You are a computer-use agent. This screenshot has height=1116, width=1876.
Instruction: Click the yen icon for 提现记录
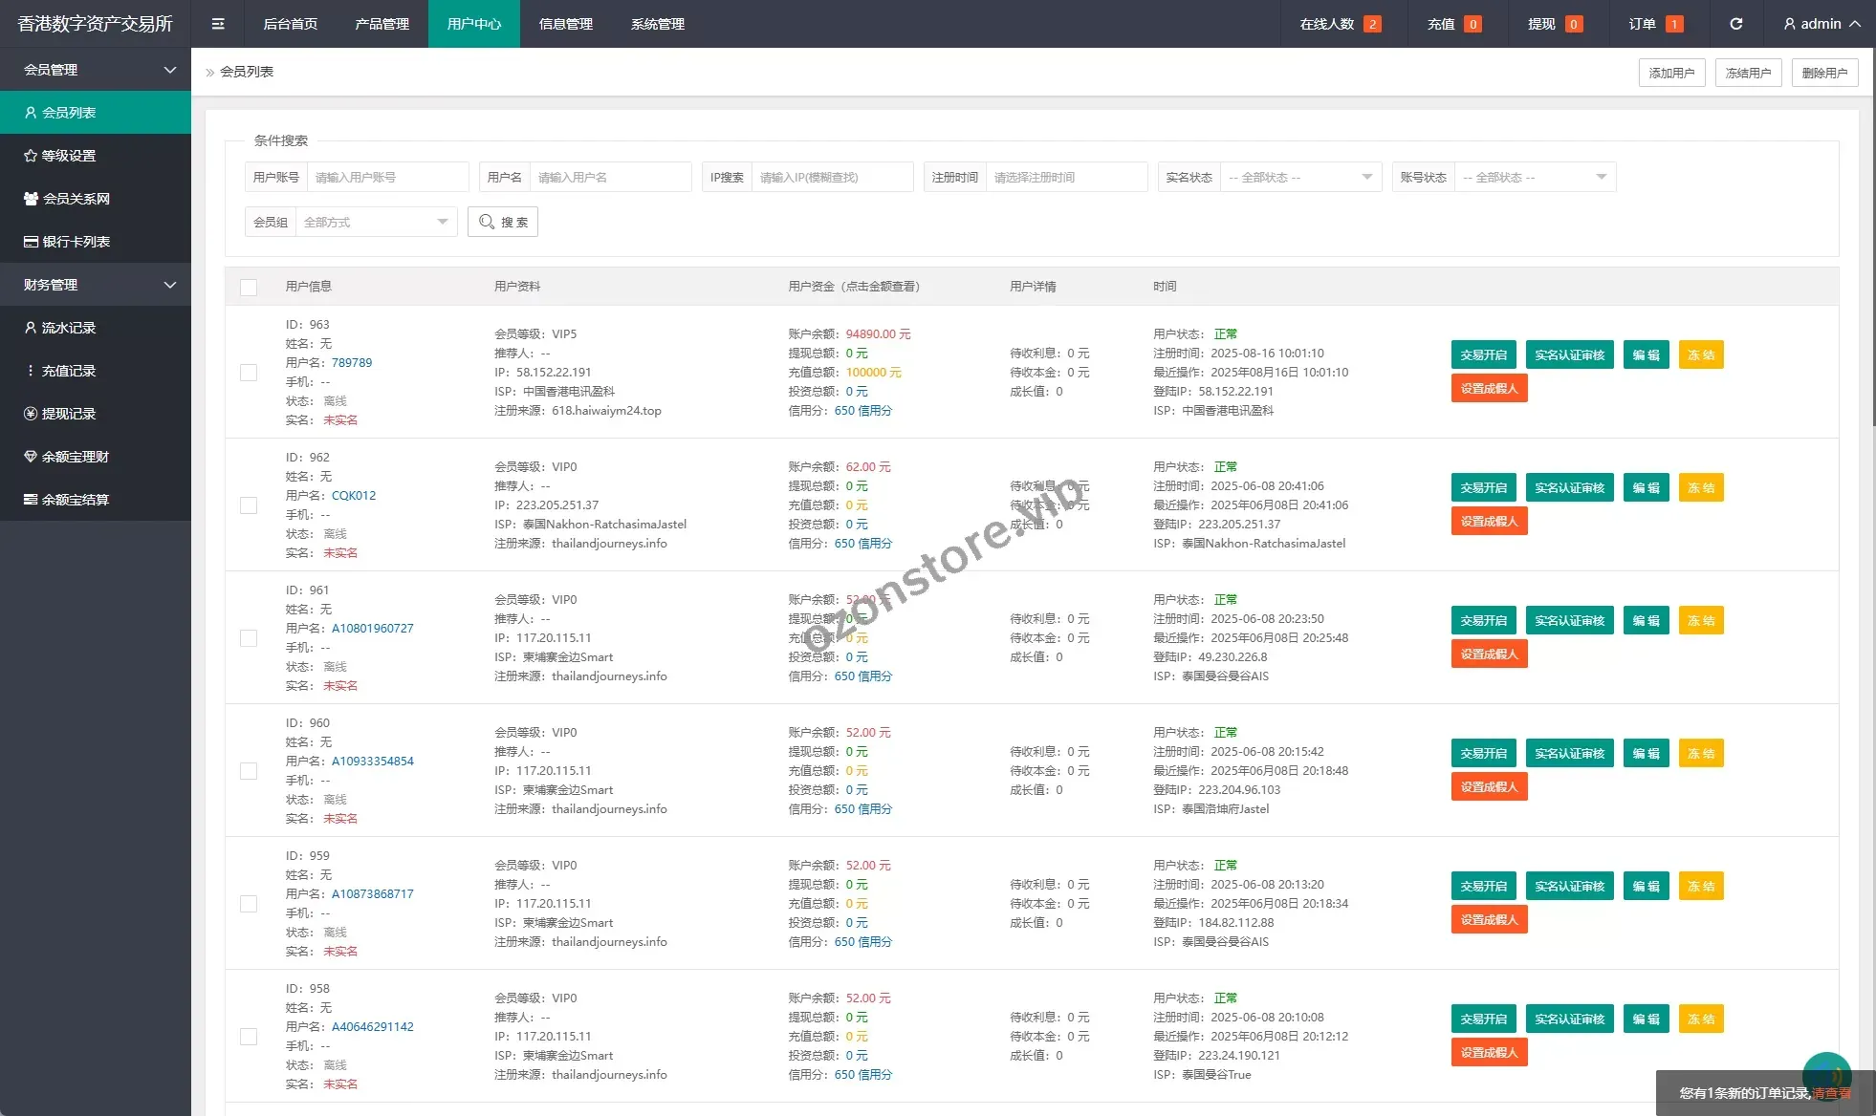31,414
